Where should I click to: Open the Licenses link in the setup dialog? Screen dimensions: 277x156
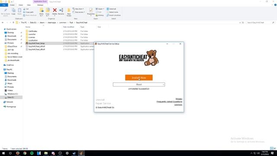[178, 105]
